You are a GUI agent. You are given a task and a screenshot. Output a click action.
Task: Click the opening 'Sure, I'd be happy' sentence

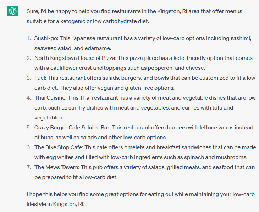[x=134, y=16]
